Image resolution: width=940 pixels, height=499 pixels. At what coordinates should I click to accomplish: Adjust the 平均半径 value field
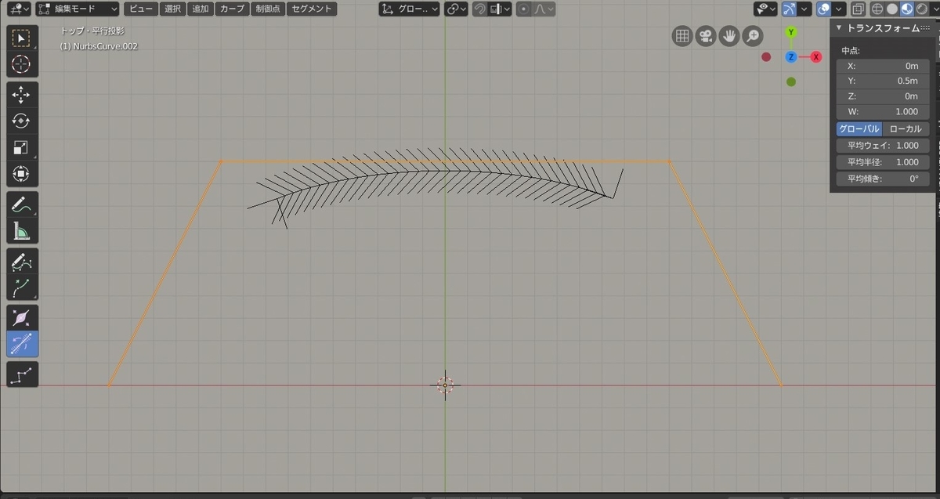(x=883, y=162)
